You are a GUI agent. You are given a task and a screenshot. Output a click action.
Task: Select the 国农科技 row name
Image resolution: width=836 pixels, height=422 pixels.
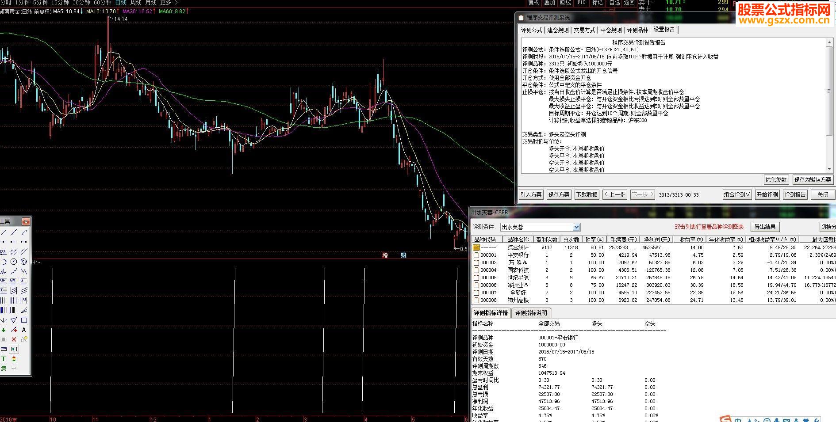pyautogui.click(x=518, y=270)
